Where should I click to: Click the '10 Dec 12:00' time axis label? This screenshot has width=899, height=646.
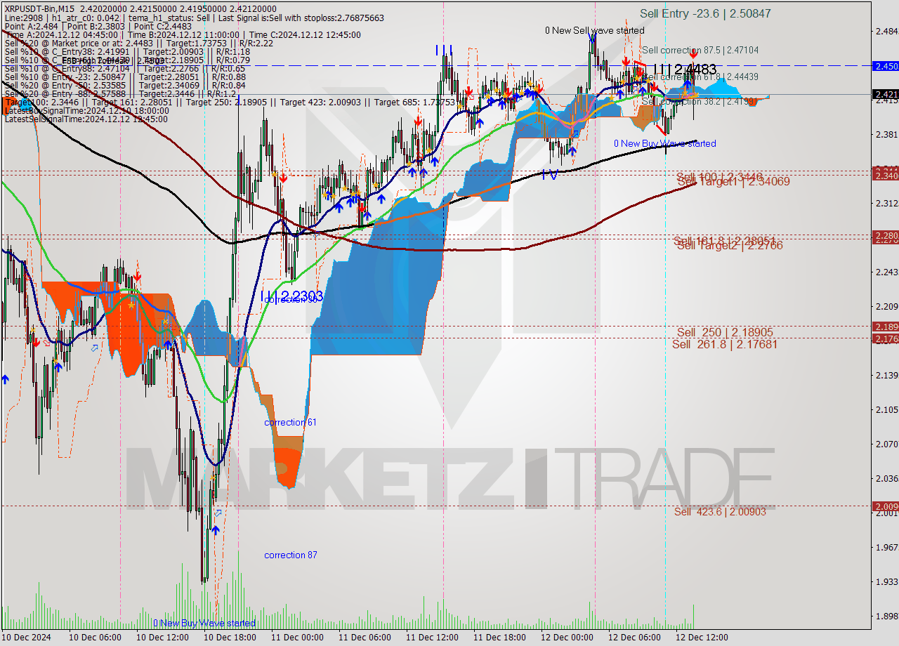pyautogui.click(x=162, y=638)
